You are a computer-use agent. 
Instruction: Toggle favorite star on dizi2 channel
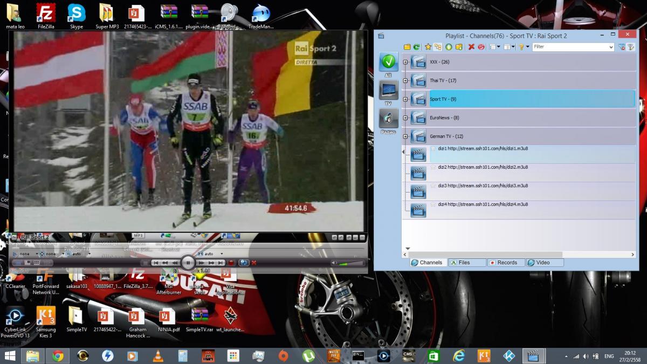(x=433, y=167)
